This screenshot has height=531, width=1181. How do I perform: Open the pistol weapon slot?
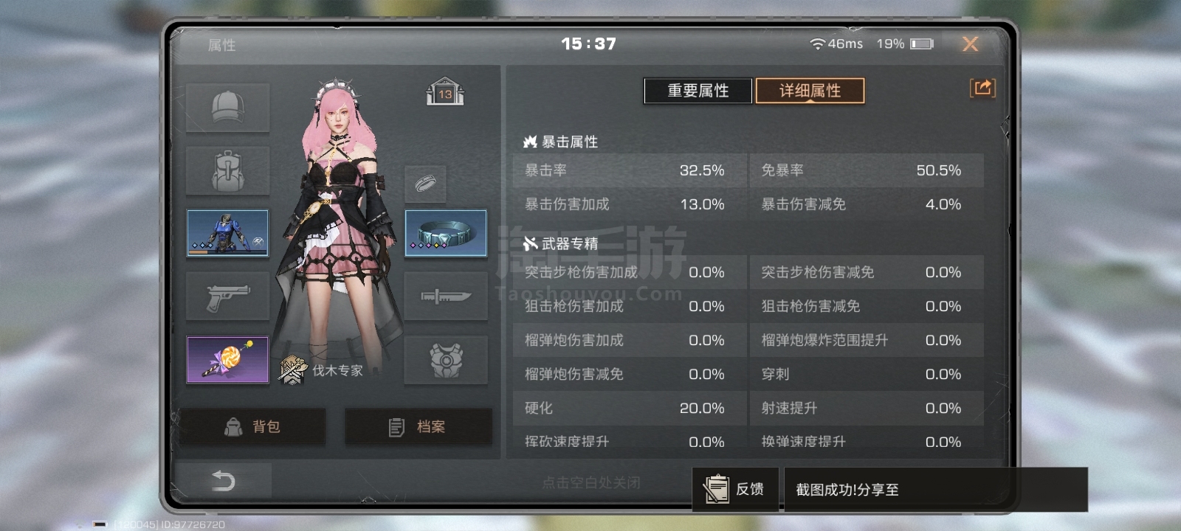pyautogui.click(x=227, y=296)
